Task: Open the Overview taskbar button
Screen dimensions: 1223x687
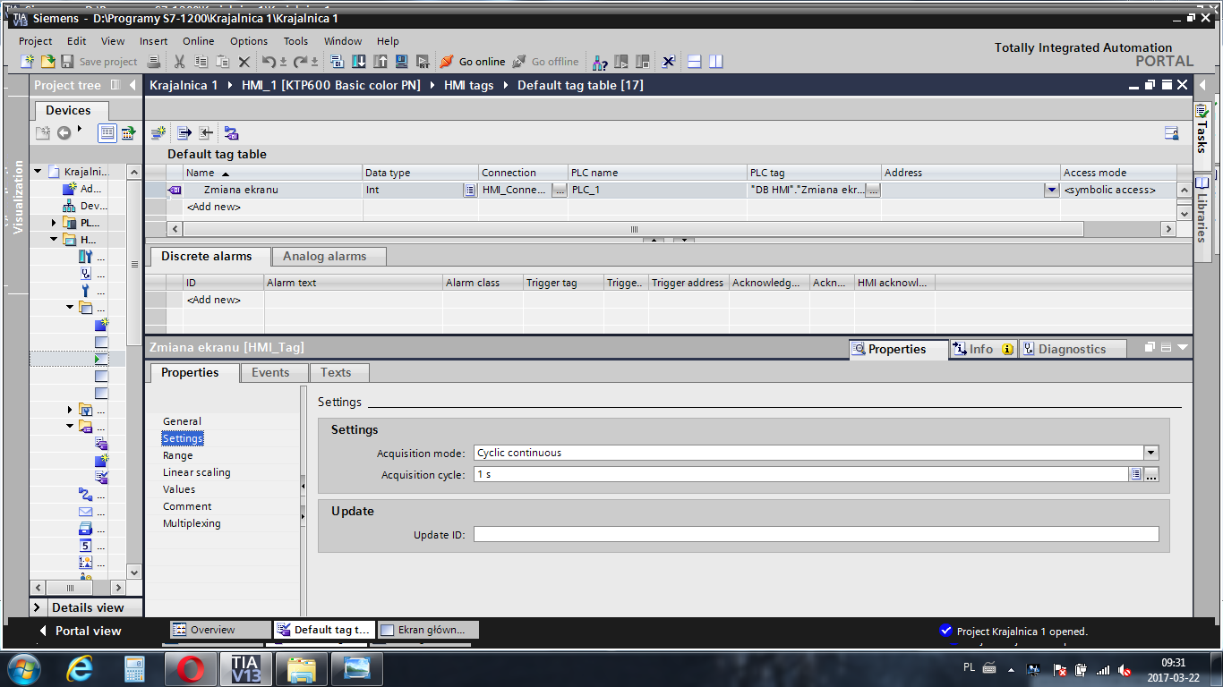Action: pos(220,630)
